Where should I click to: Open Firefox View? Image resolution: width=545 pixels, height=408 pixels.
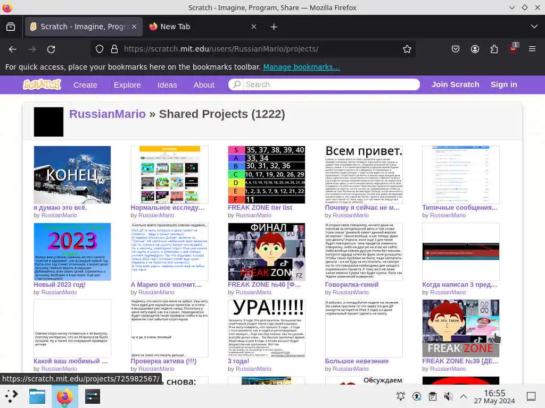tap(11, 27)
